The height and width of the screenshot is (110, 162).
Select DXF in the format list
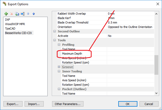[x=7, y=20]
